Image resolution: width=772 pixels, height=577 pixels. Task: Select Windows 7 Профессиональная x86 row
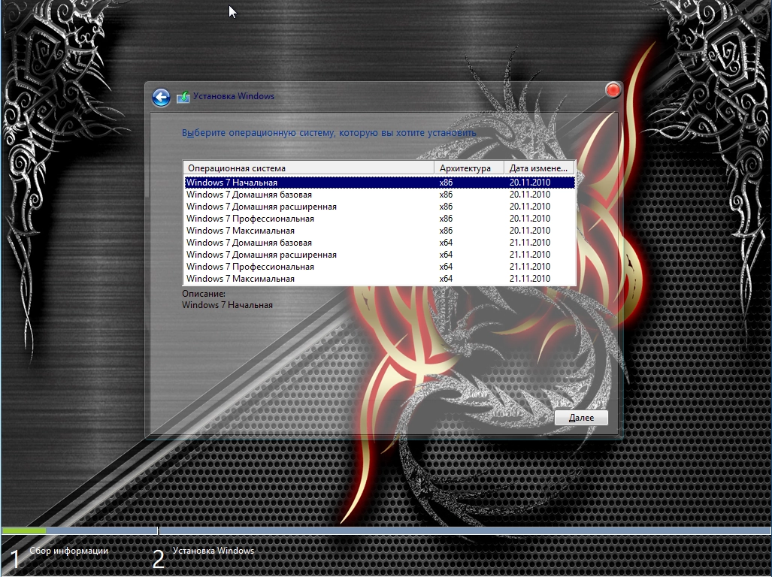tap(380, 219)
